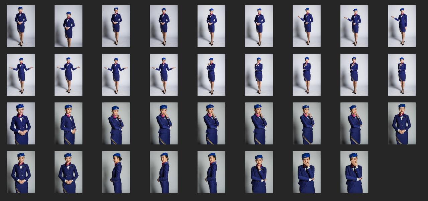The image size is (428, 201).
Task: Select the first half-body portrait in third row
Action: (21, 123)
